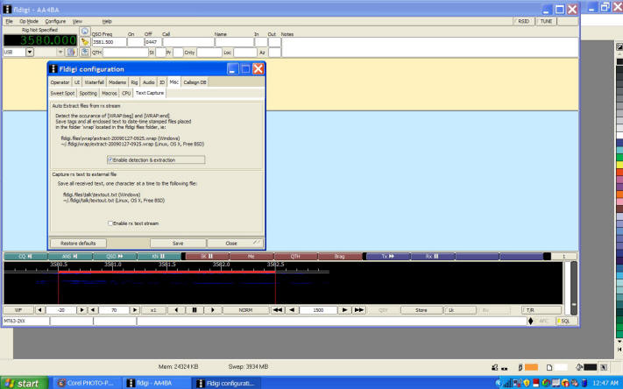Open the disabled bandwidth dropdown beside rig icon

(x=60, y=52)
